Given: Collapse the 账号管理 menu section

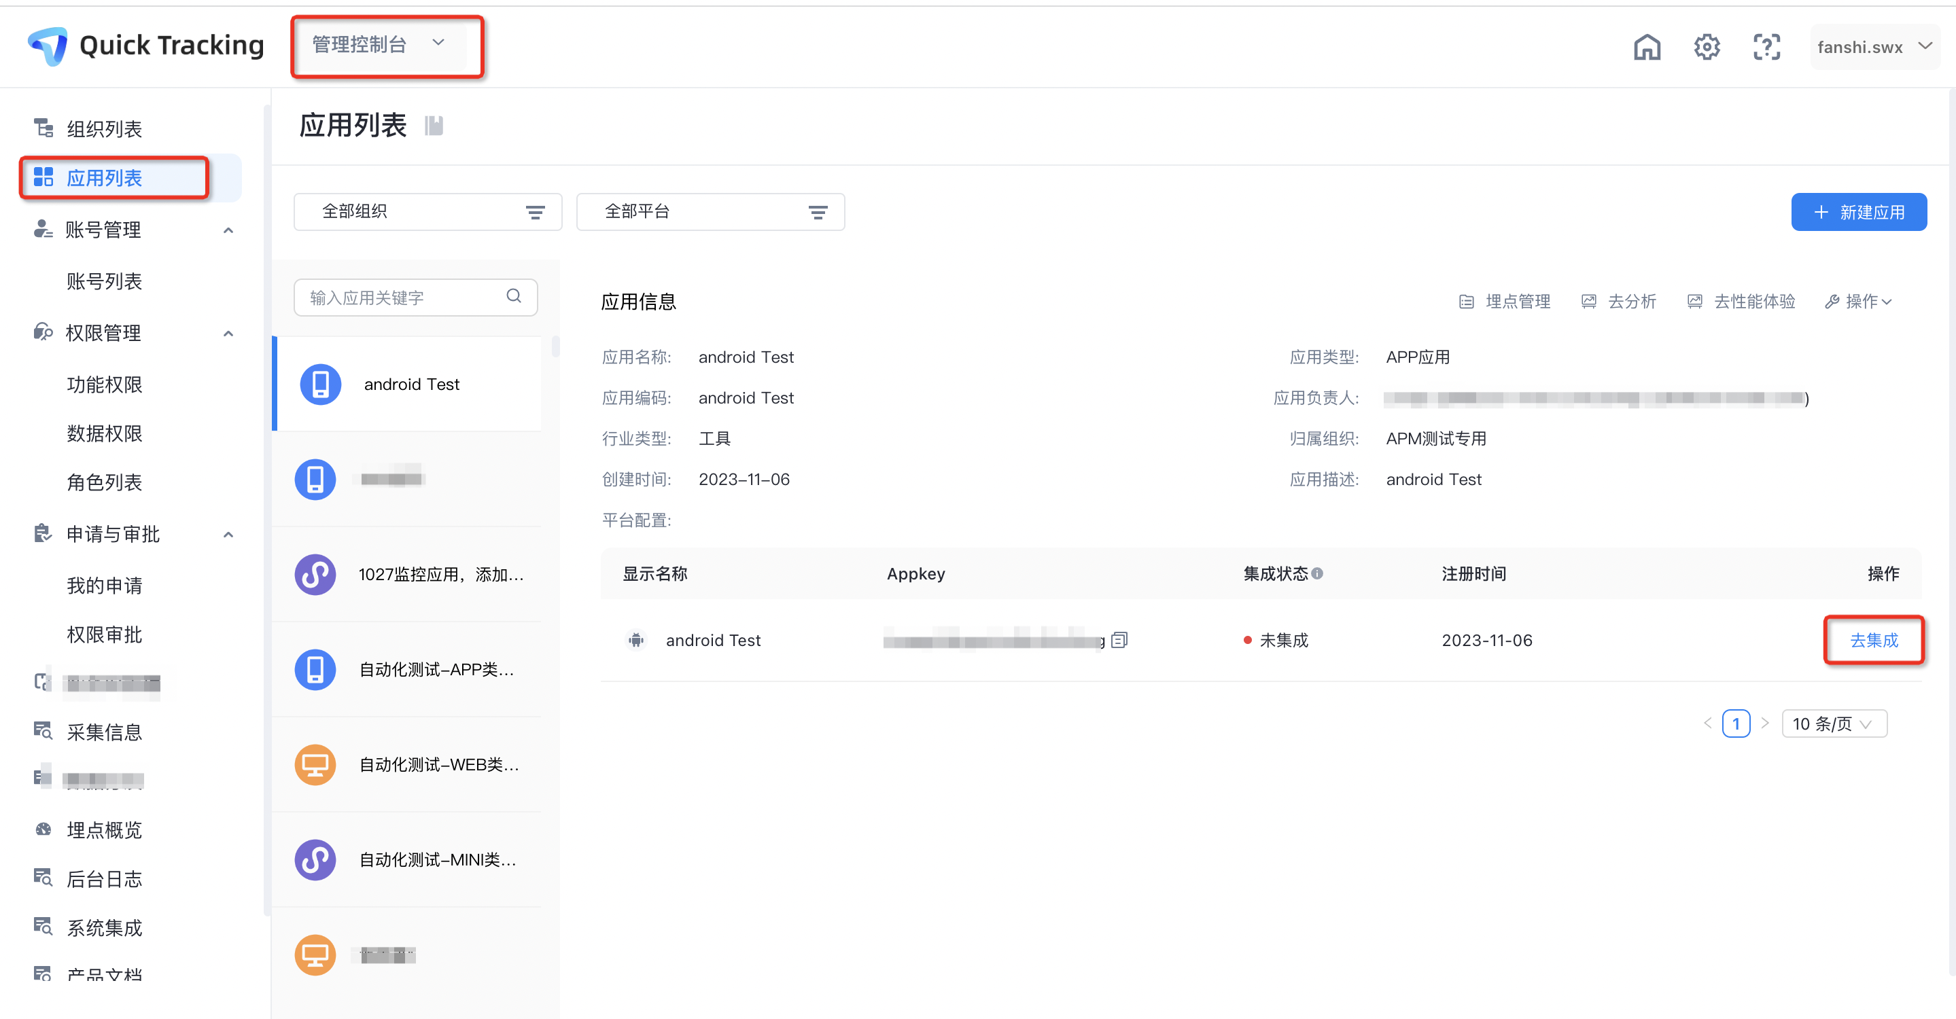Looking at the screenshot, I should (228, 230).
